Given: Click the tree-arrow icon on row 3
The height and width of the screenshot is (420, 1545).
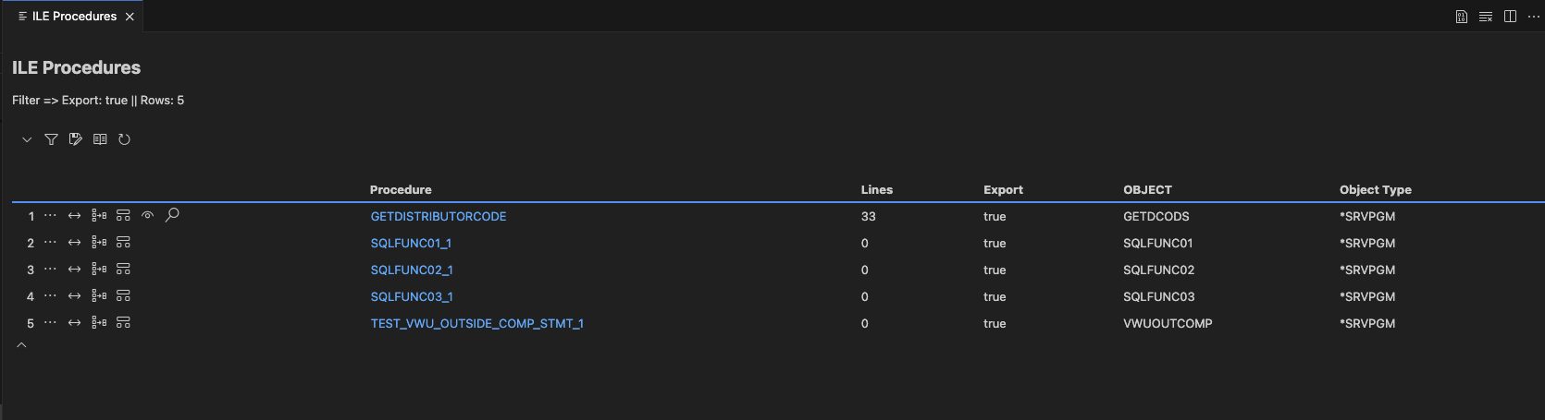Looking at the screenshot, I should point(99,270).
